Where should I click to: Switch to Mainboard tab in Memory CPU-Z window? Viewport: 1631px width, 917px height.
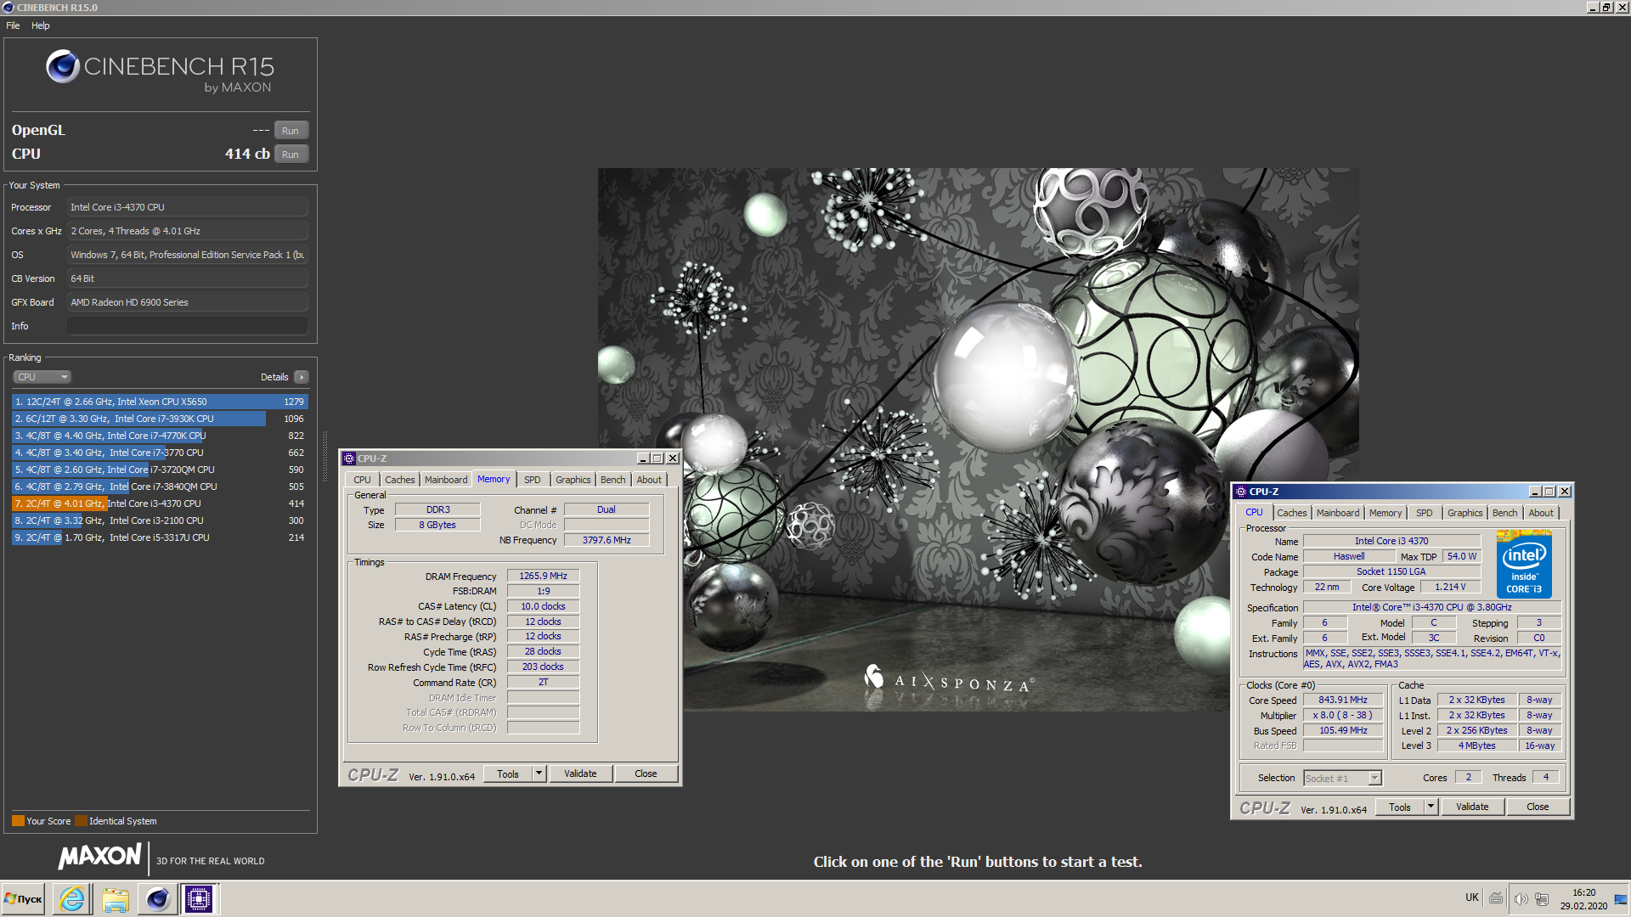click(x=446, y=480)
